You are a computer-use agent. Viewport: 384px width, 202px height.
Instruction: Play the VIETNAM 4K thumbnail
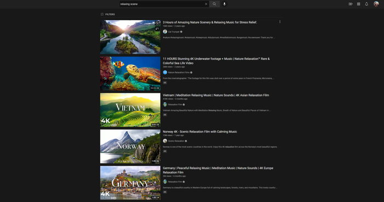[130, 110]
